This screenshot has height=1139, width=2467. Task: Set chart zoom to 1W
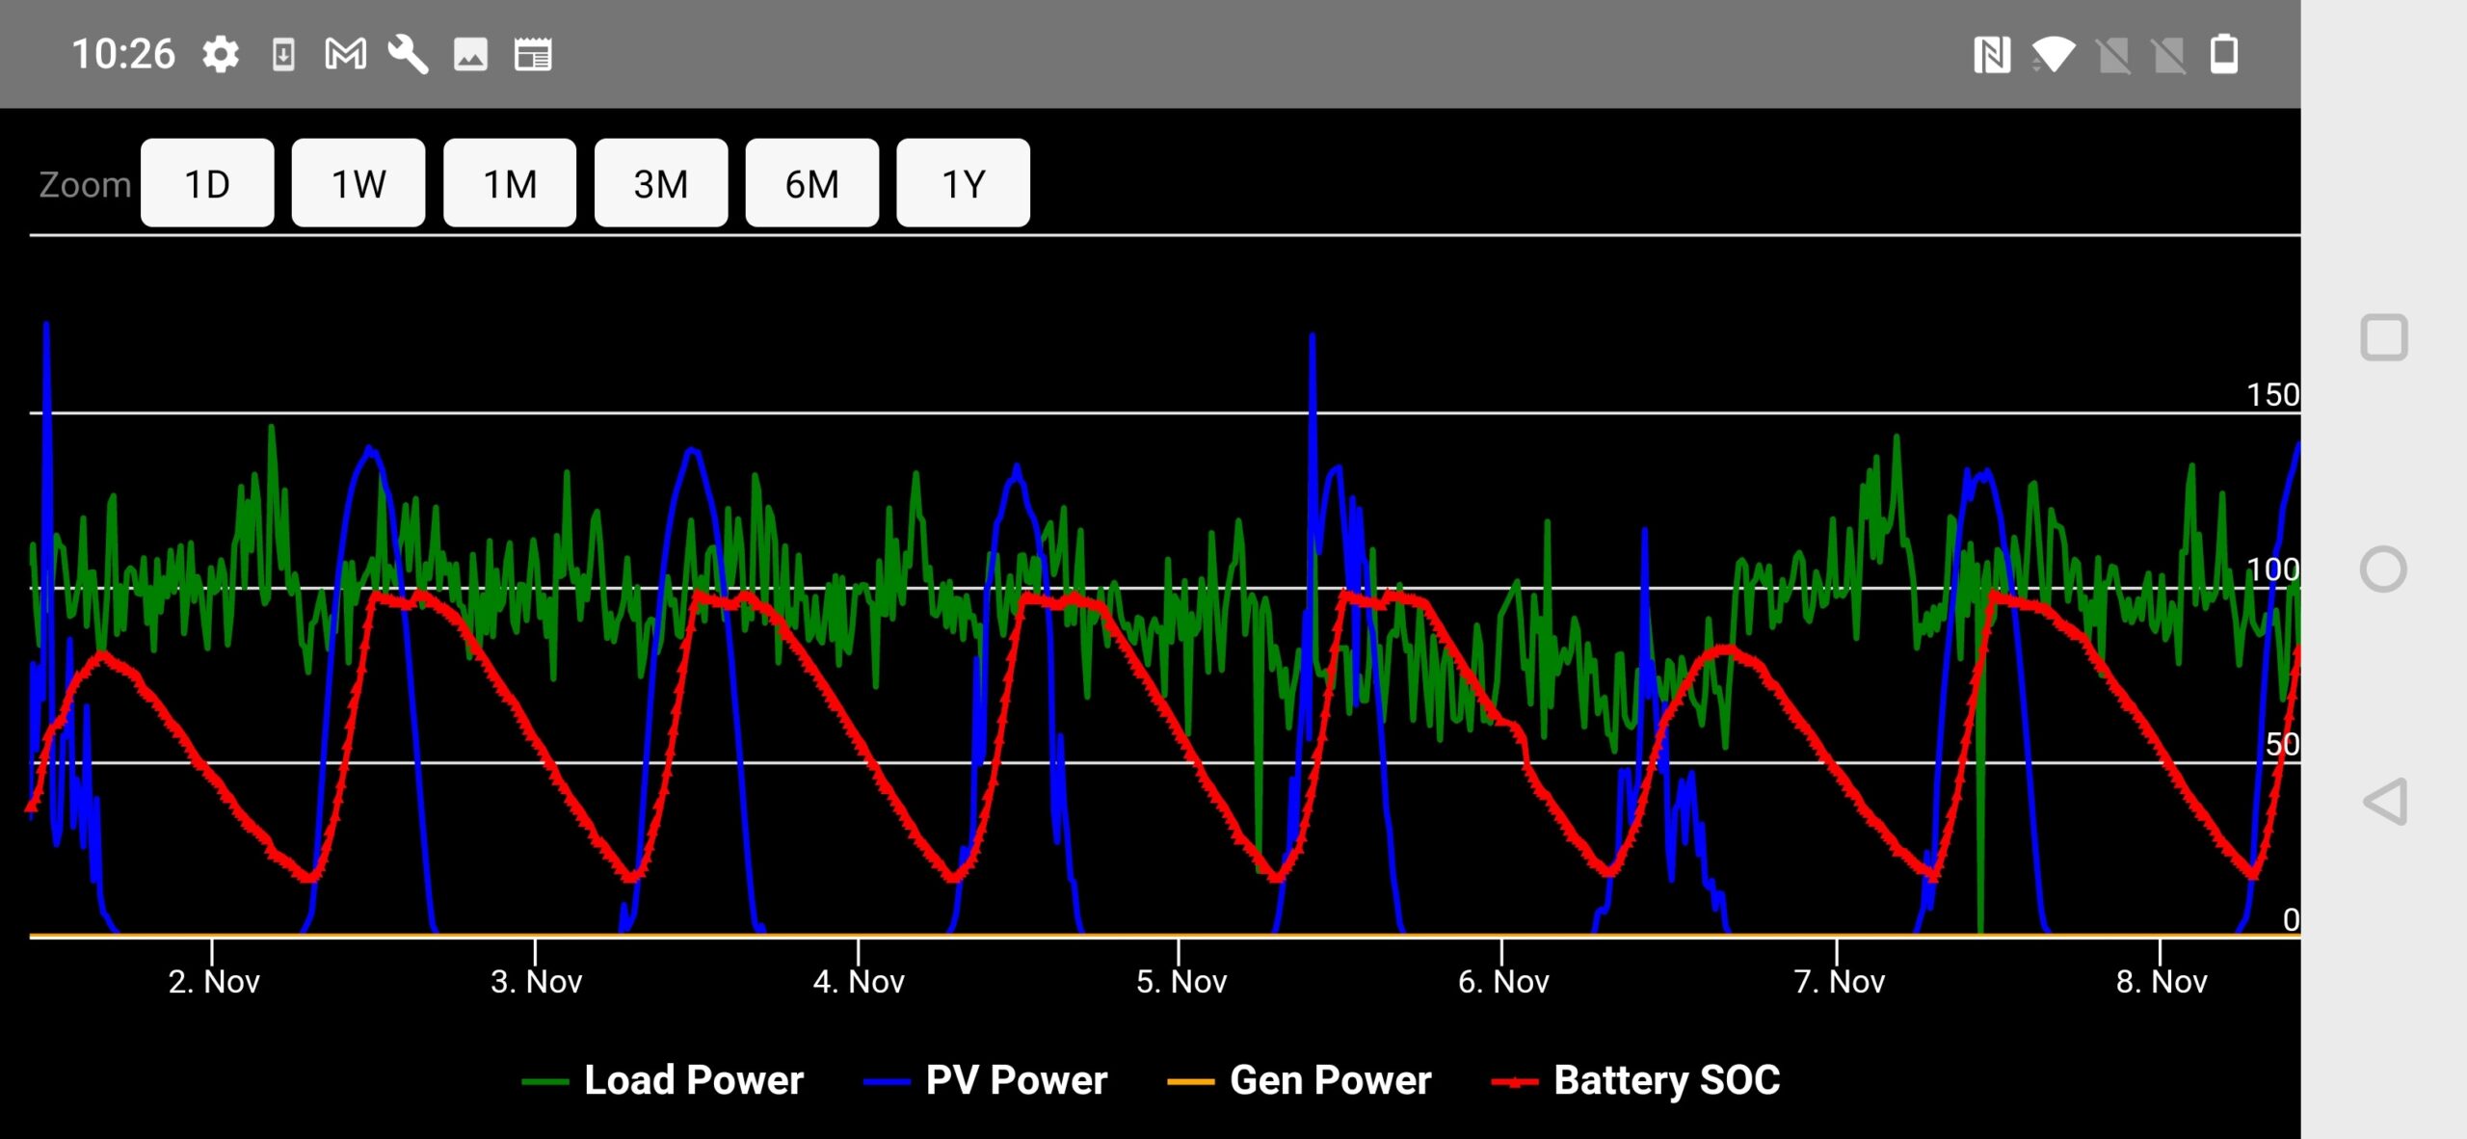coord(358,183)
